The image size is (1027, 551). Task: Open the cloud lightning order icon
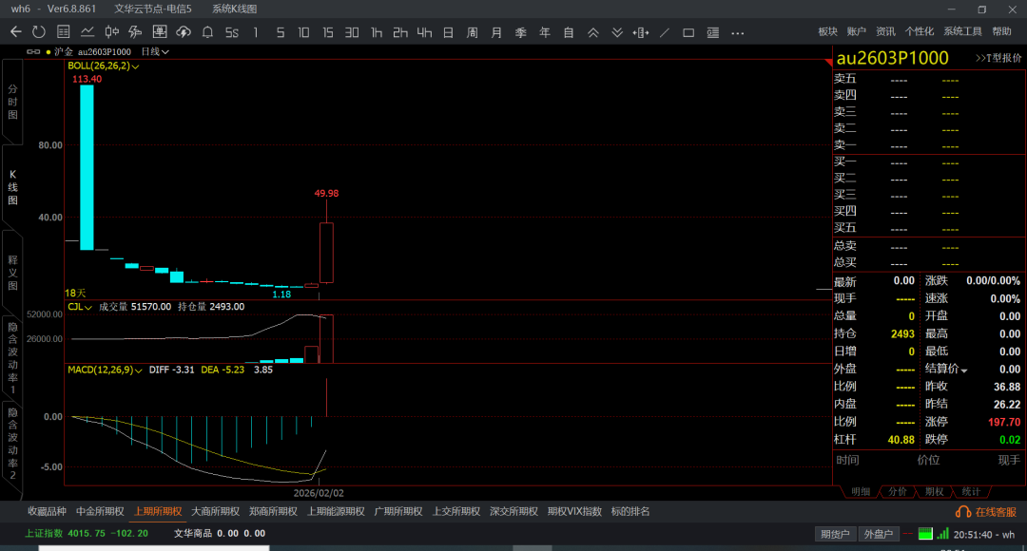184,32
